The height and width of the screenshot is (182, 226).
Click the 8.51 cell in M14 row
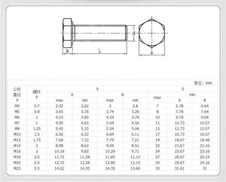[x=135, y=146]
